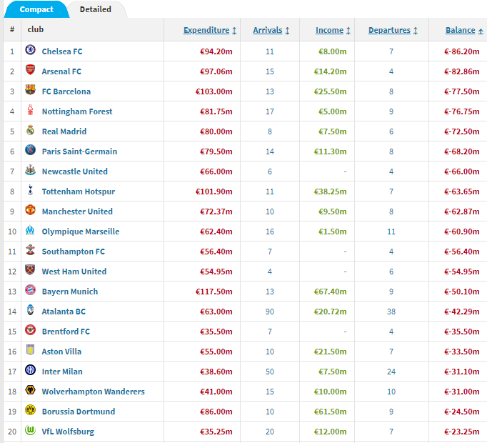Image resolution: width=487 pixels, height=443 pixels.
Task: Click the Paris Saint-Germain crest icon
Action: [x=30, y=151]
